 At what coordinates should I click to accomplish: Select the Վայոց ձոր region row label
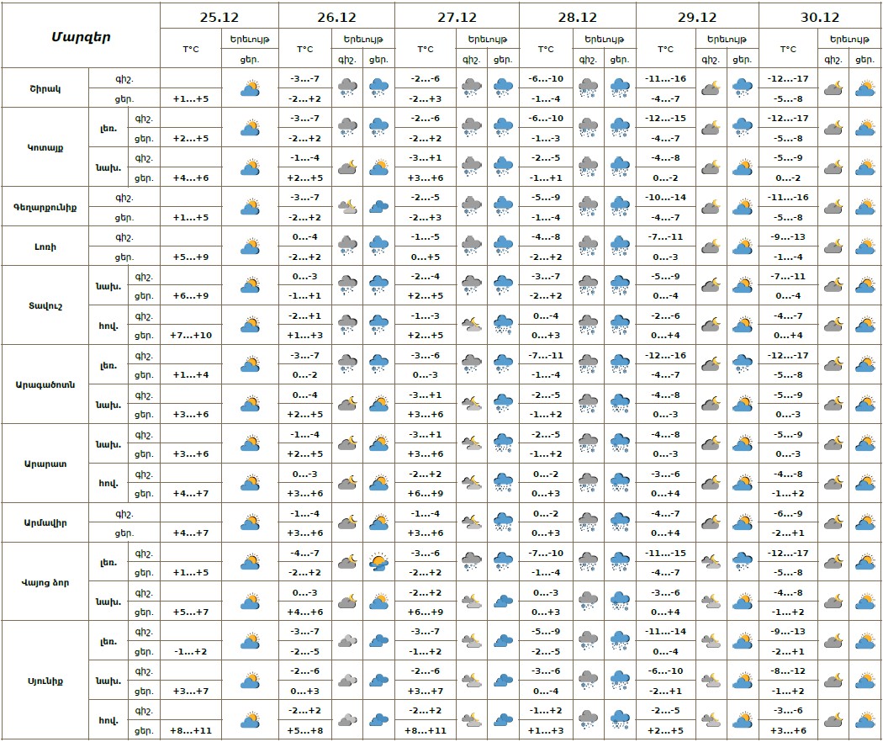(45, 581)
